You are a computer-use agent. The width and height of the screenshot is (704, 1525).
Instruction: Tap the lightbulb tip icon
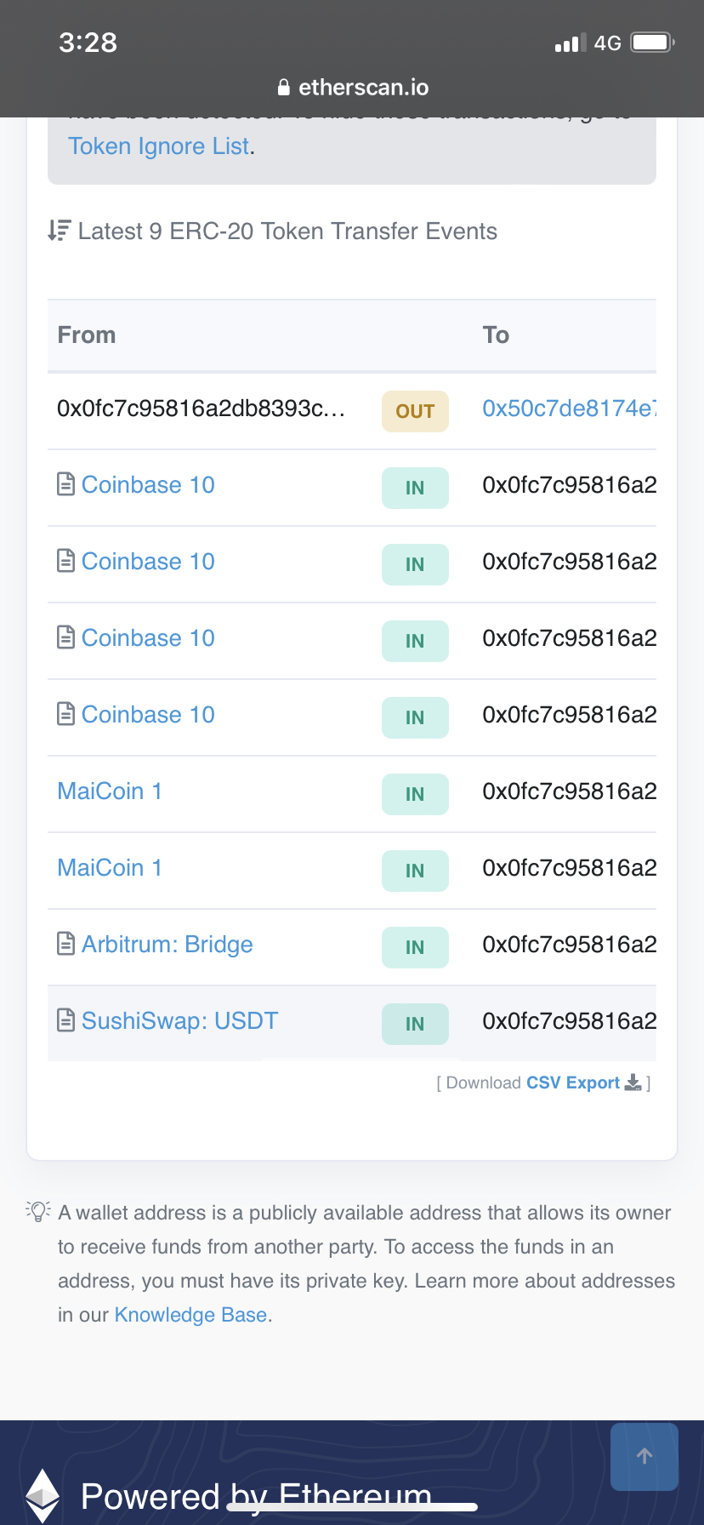point(38,1212)
